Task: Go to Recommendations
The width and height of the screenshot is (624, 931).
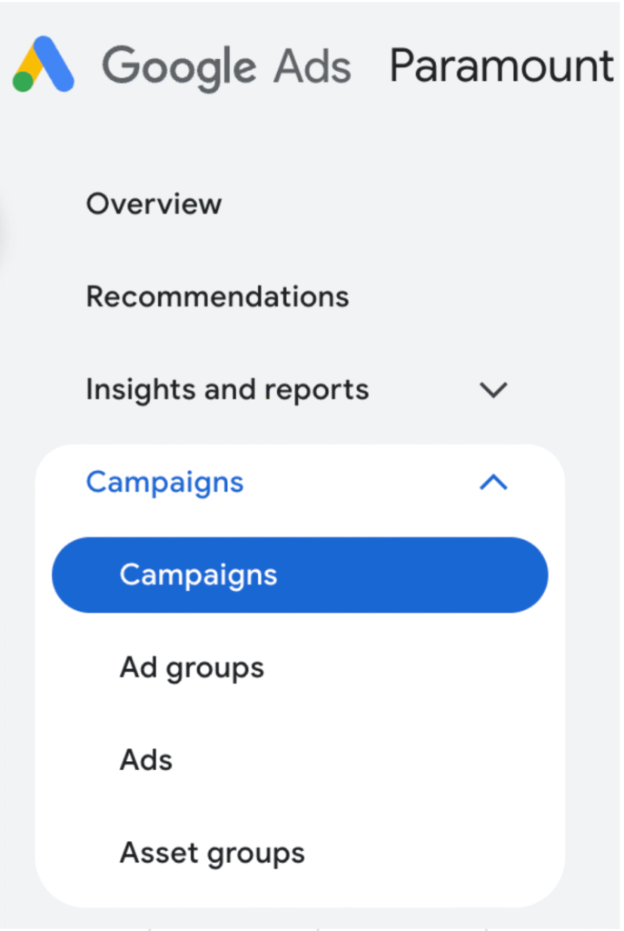Action: pos(218,296)
